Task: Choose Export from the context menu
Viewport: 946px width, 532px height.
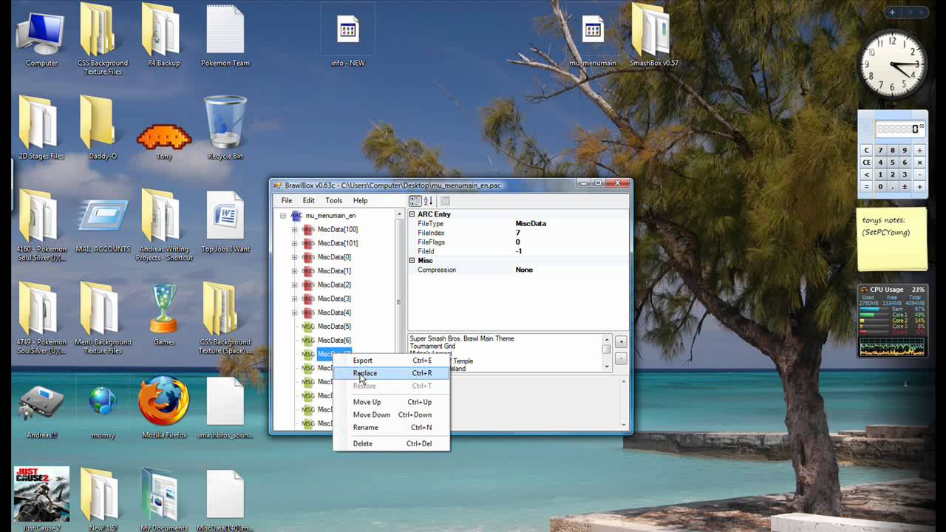Action: (x=392, y=361)
